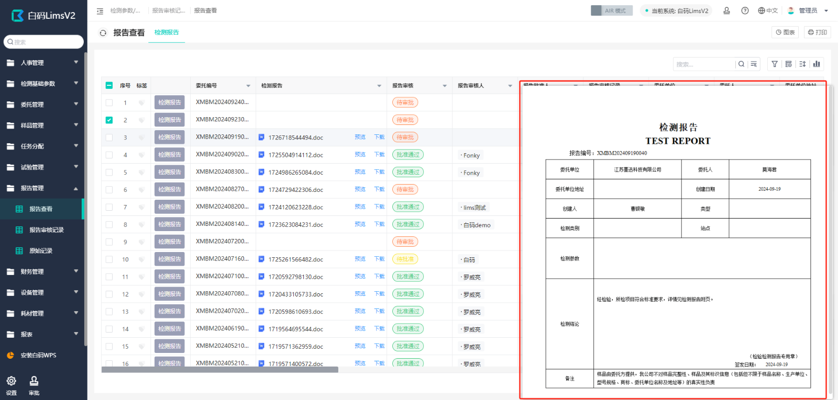
Task: Click tag icon in row 1
Action: [x=141, y=103]
